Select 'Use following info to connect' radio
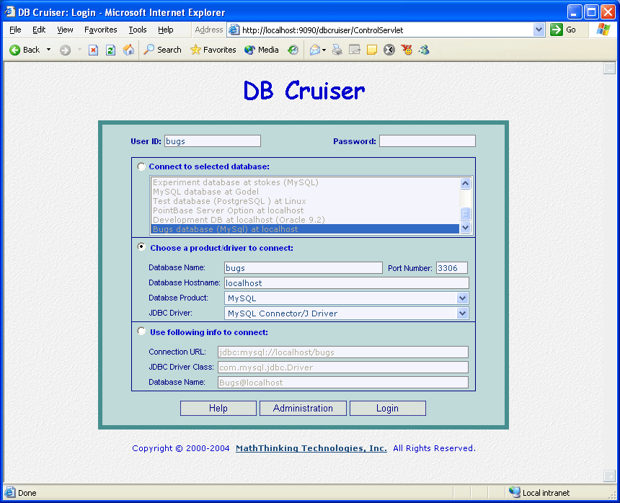 point(141,331)
